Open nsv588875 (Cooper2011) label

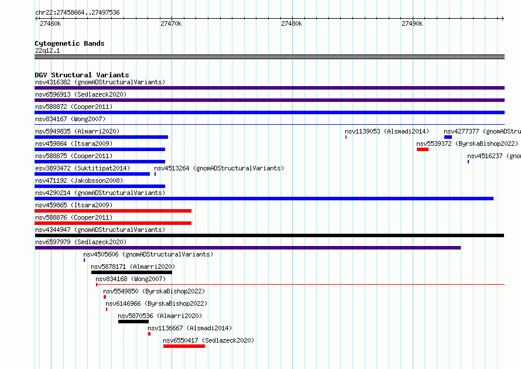(74, 156)
